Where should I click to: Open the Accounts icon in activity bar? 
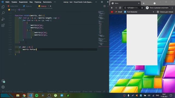point(3,81)
